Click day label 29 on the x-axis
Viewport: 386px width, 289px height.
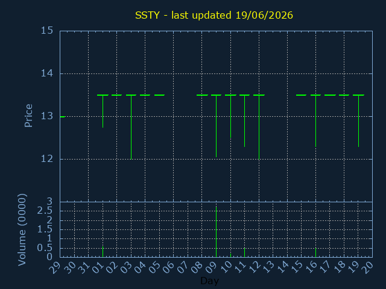55,267
